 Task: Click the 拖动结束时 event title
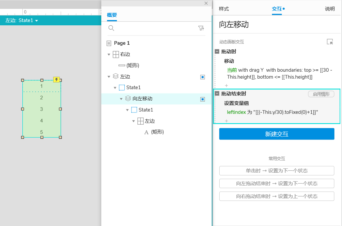click(x=233, y=93)
